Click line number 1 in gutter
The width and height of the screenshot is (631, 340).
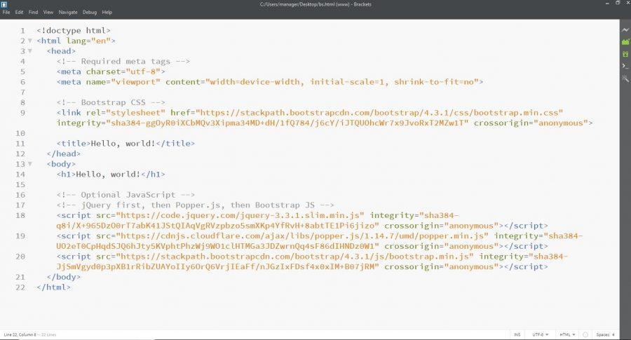tap(23, 31)
